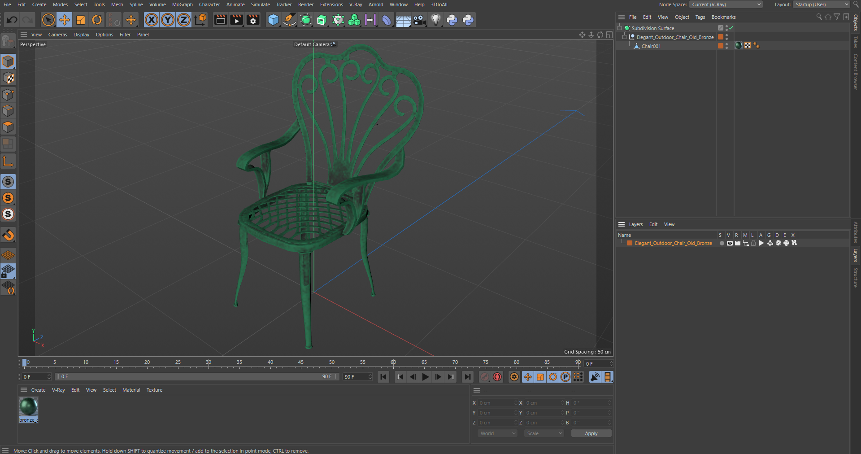Toggle the Y axis lock
Viewport: 861px width, 454px height.
168,20
